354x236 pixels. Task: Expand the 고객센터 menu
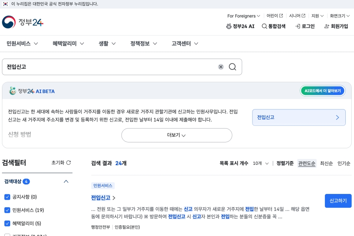click(185, 44)
